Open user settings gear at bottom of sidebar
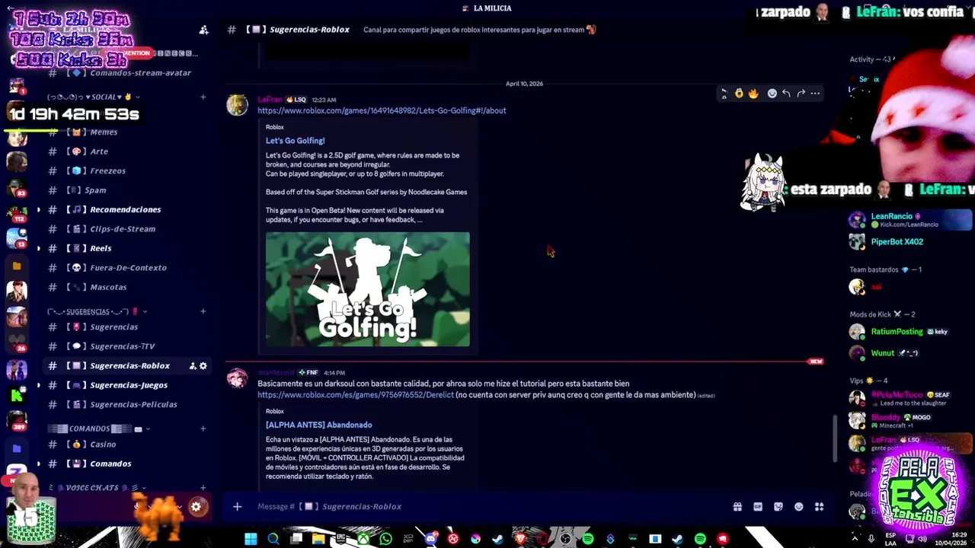Viewport: 975px width, 548px height. [196, 506]
